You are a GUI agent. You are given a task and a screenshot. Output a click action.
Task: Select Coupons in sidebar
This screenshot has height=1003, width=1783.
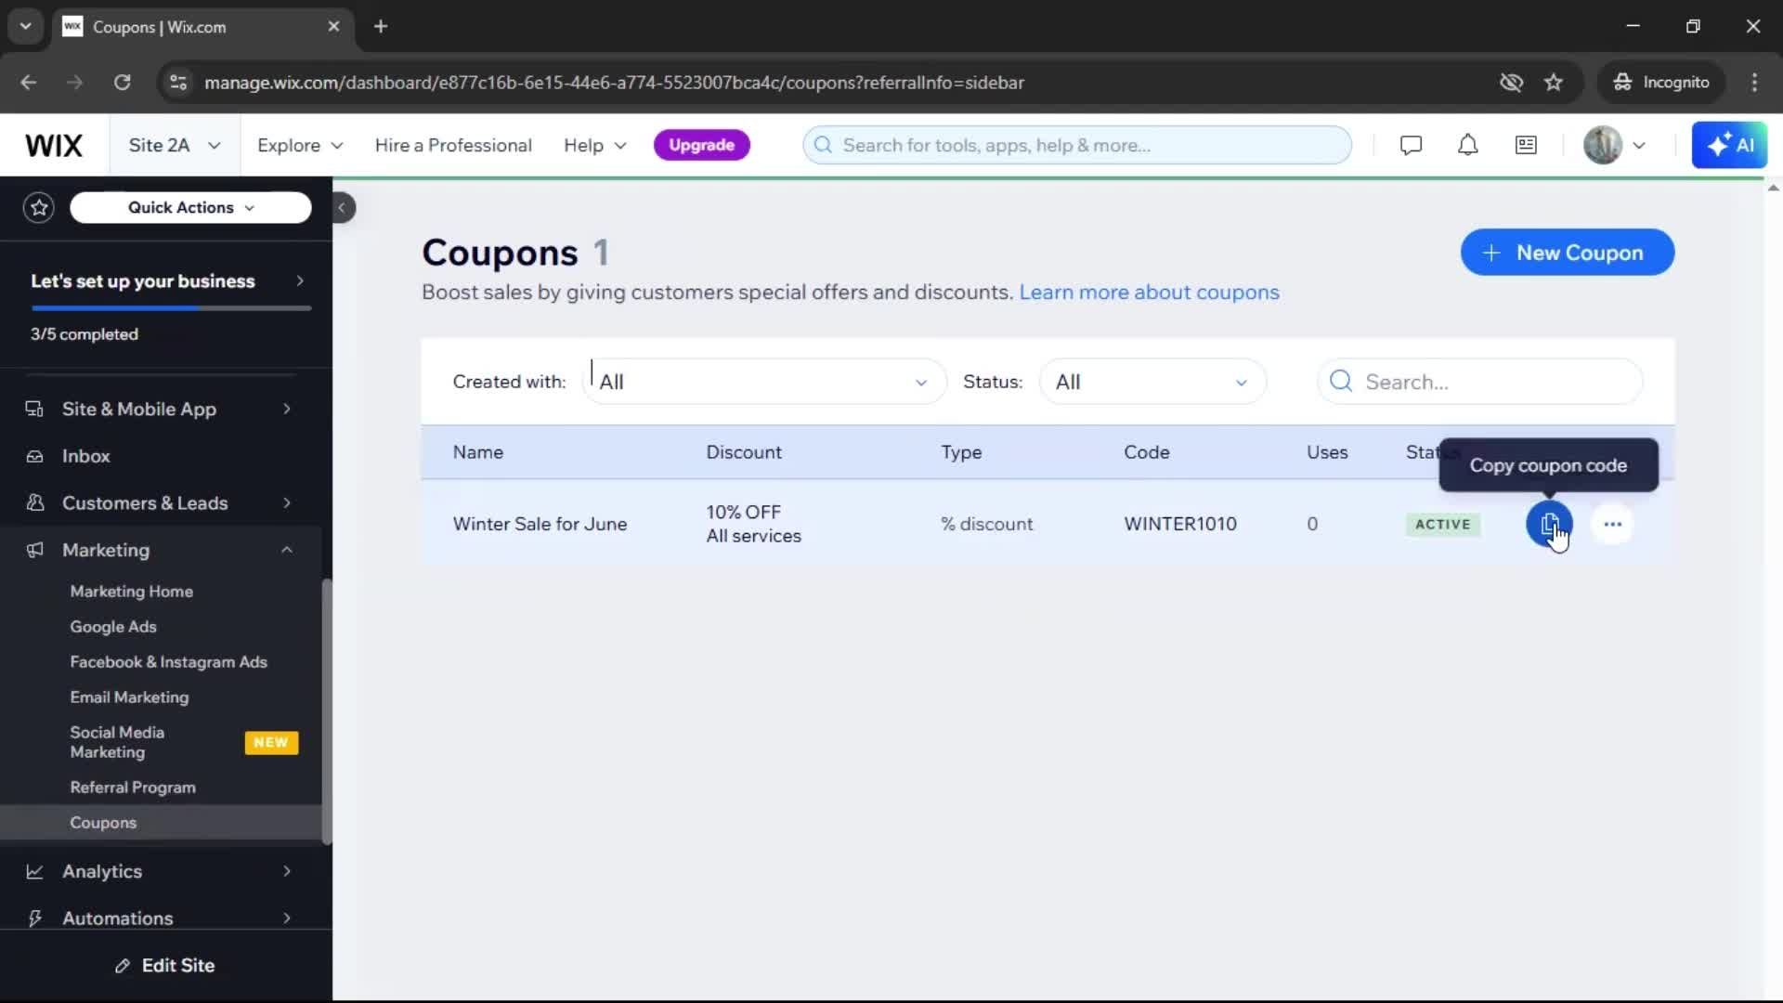point(161,822)
